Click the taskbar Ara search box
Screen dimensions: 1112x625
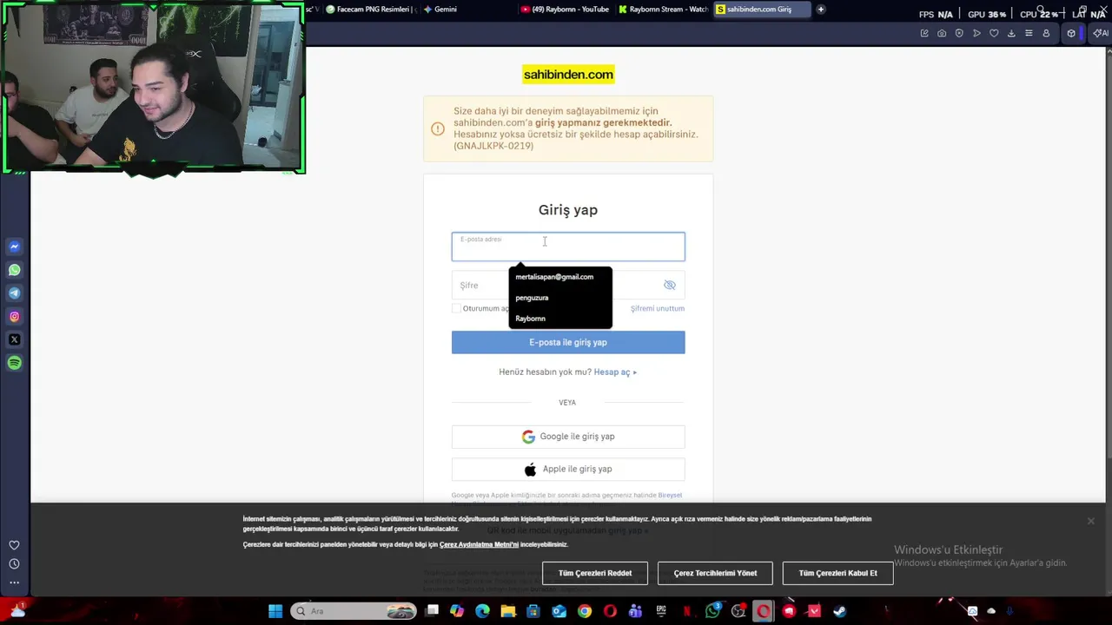pos(354,611)
